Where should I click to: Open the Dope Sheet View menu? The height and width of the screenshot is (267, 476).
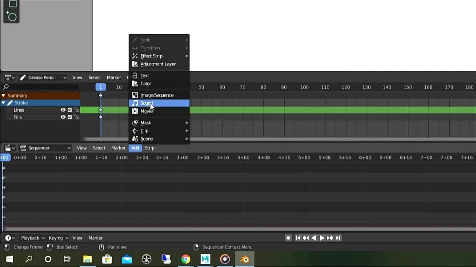(77, 78)
